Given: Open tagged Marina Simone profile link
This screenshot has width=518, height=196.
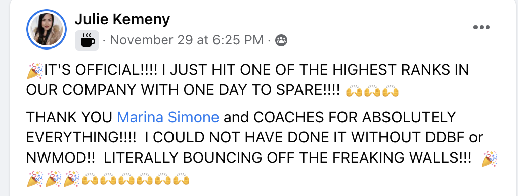Looking at the screenshot, I should point(168,117).
